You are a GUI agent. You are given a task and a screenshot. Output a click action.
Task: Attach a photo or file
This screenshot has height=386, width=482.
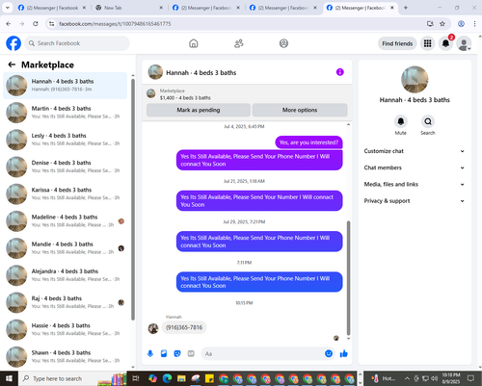[x=164, y=353]
